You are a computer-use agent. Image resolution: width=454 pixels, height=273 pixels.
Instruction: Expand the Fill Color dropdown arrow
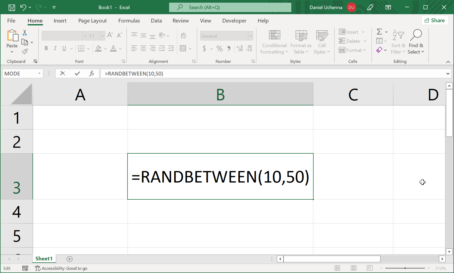pyautogui.click(x=105, y=48)
